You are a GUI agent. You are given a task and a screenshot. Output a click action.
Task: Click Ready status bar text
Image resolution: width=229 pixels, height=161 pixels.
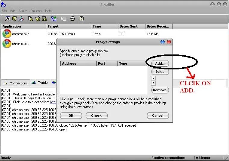6,158
